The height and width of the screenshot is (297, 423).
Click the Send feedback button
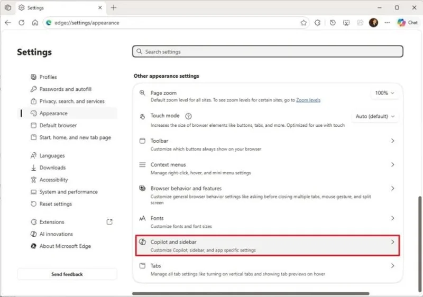[67, 274]
